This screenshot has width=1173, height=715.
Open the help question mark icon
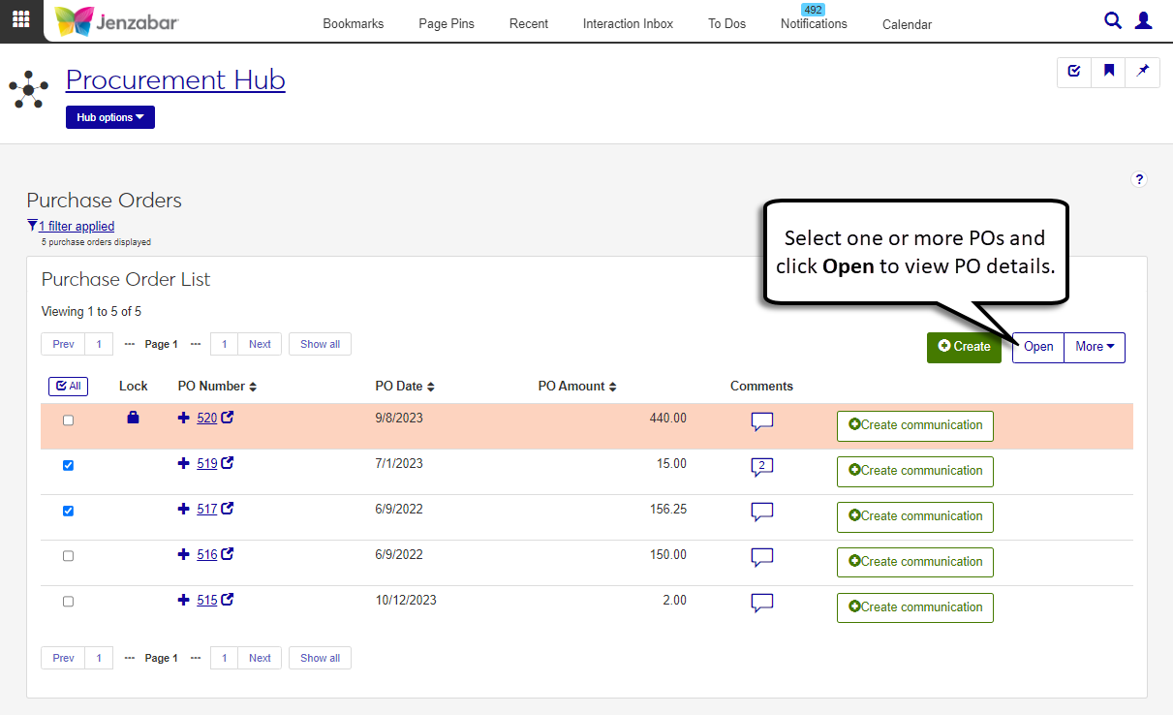pos(1139,179)
